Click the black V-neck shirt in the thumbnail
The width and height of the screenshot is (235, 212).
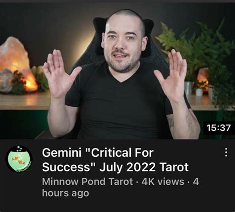119,103
